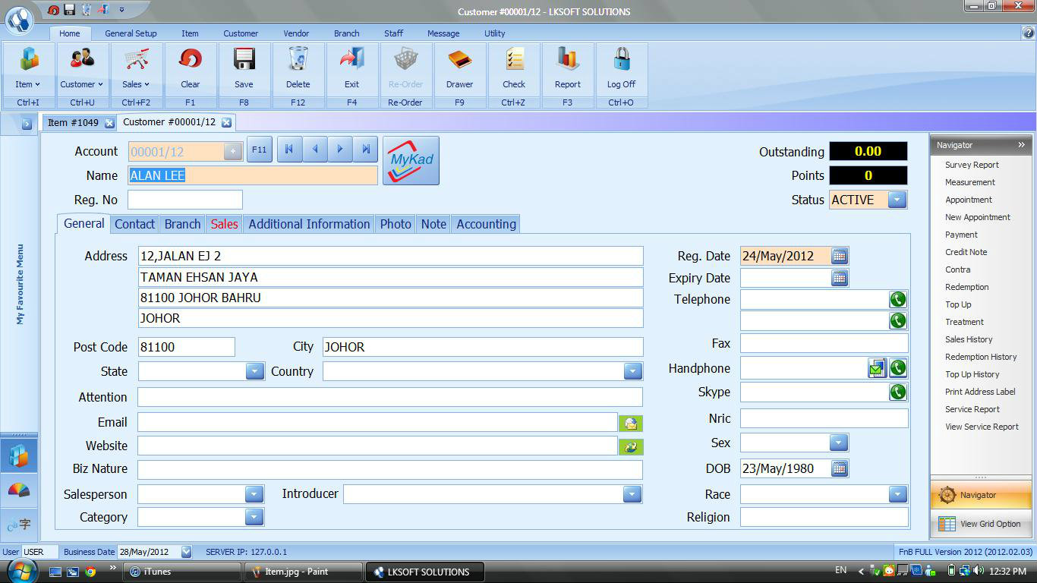Screen dimensions: 1037x583
Task: Click the Navigator button at bottom
Action: pyautogui.click(x=982, y=495)
